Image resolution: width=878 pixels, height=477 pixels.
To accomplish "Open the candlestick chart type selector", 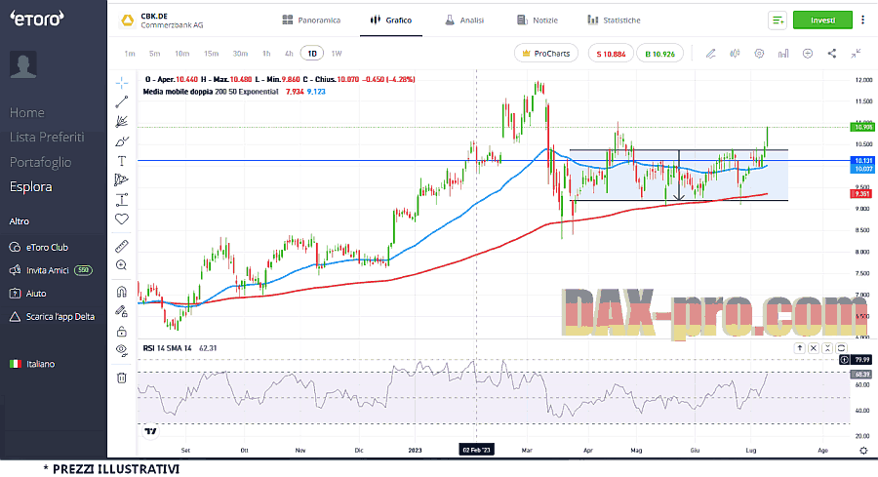I will pyautogui.click(x=735, y=54).
